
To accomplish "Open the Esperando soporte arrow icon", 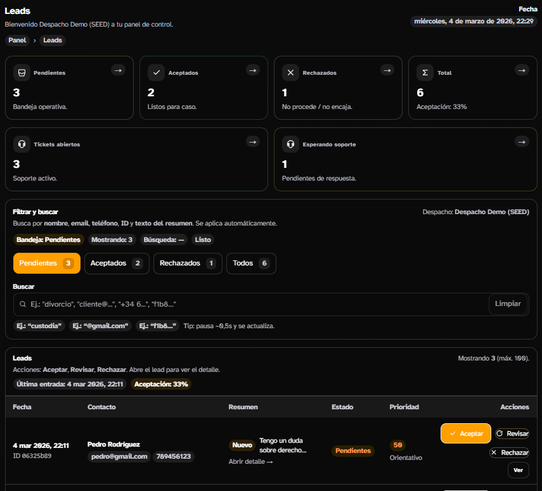I will point(521,142).
